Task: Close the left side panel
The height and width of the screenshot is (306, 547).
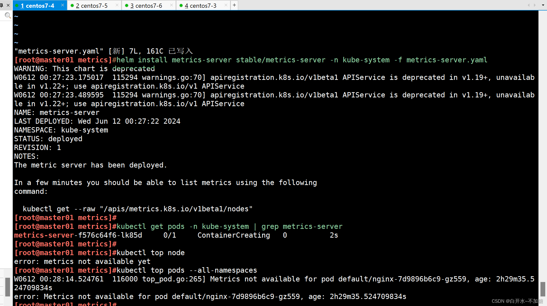Action: pos(8,5)
